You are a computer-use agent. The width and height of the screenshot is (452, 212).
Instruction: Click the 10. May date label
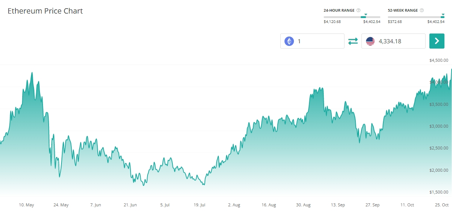26,205
